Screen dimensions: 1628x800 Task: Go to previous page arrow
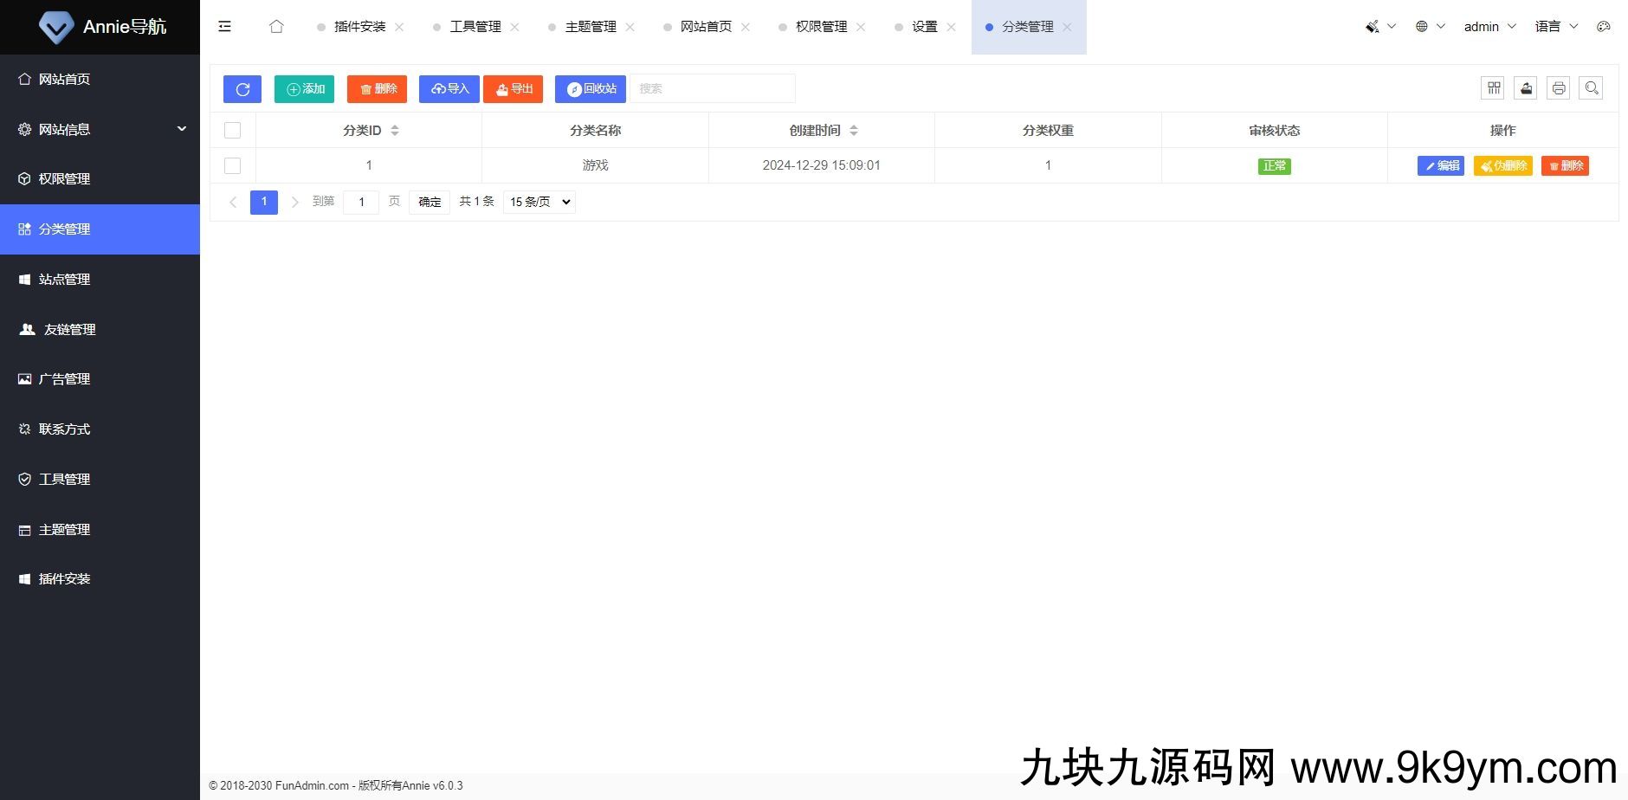coord(233,202)
